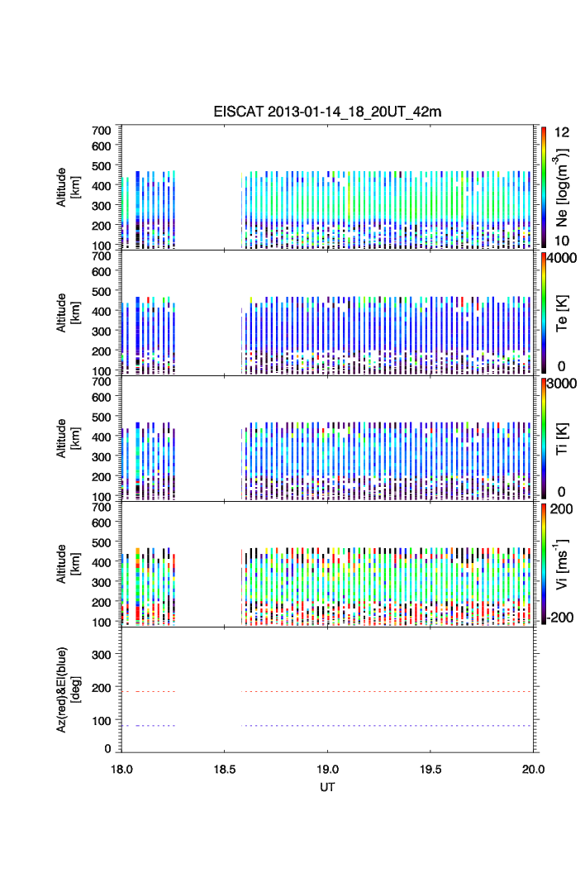Viewport: 585px width, 878px height.
Task: Select the Ti [K] color bar label
Action: coord(562,438)
